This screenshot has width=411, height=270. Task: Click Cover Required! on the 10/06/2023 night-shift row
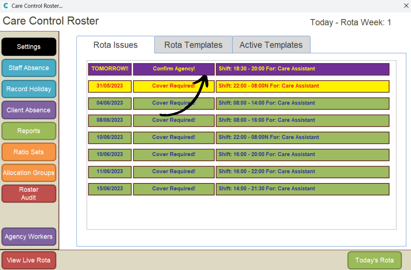coord(174,138)
